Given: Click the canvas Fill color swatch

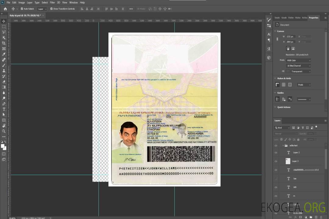Looking at the screenshot, I should 288,71.
